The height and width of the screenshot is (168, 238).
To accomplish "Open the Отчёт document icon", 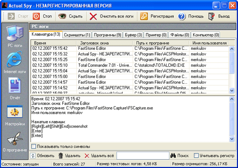I will 15,86.
